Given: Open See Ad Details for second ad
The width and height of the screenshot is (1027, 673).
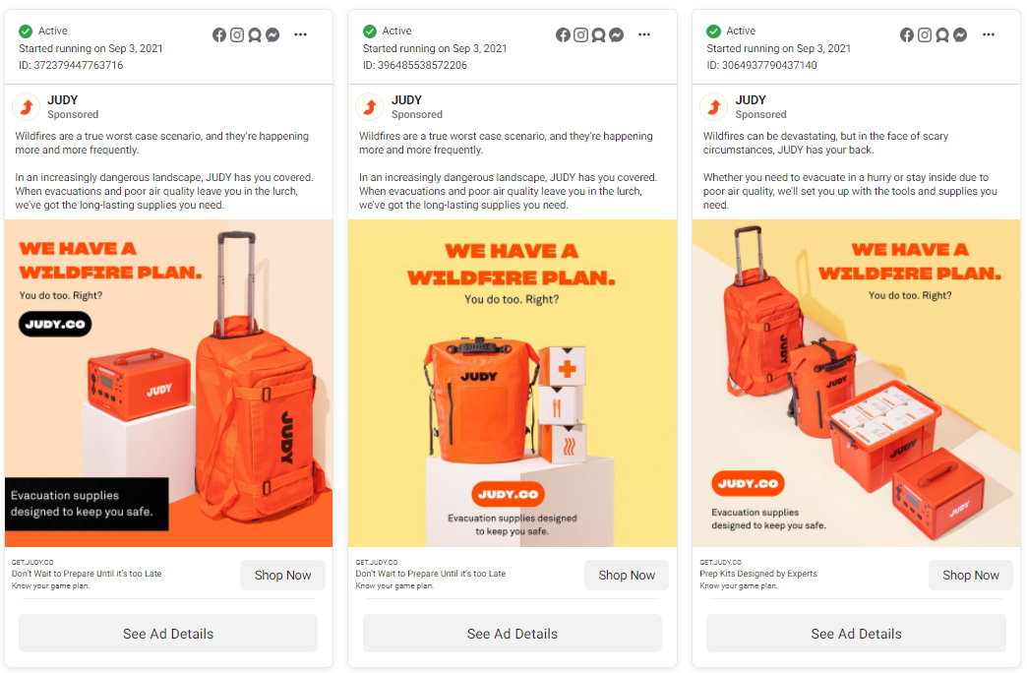Looking at the screenshot, I should tap(513, 633).
